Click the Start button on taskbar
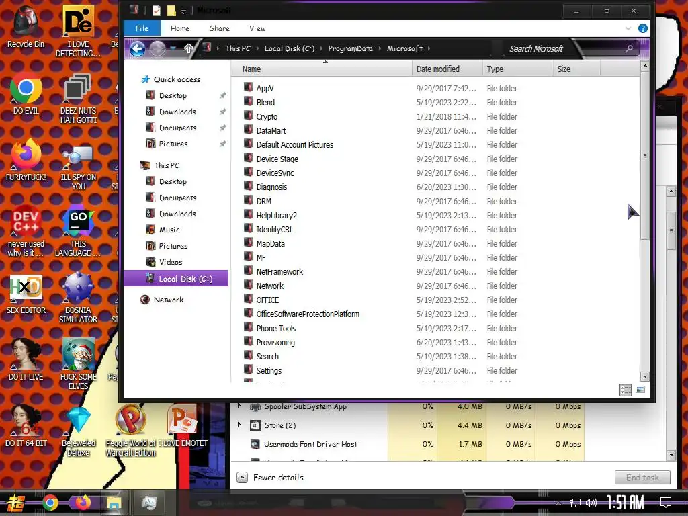This screenshot has height=516, width=688. (x=16, y=503)
